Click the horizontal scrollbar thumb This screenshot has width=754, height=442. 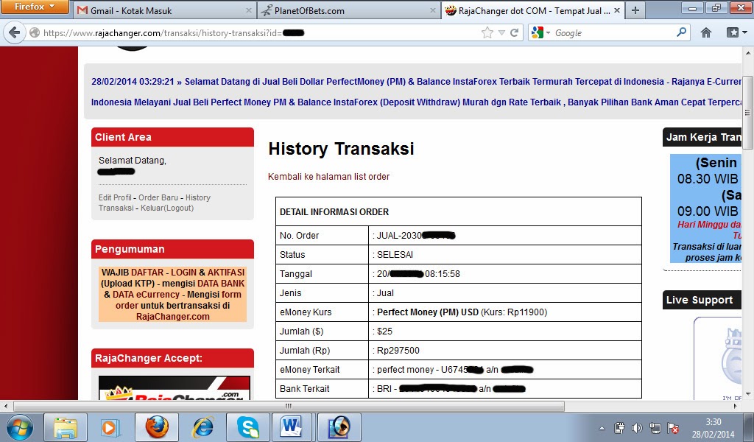pyautogui.click(x=289, y=407)
